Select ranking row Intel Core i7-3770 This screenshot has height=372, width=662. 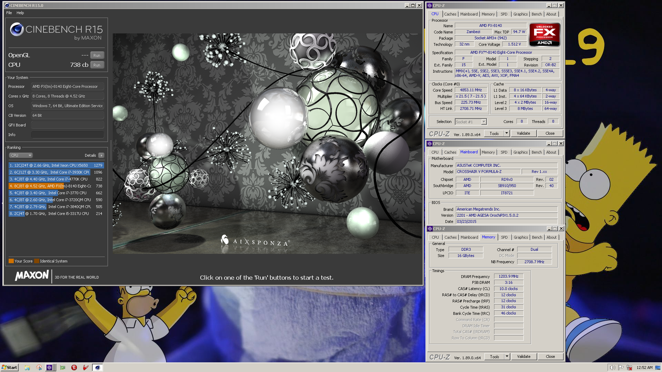pos(56,193)
